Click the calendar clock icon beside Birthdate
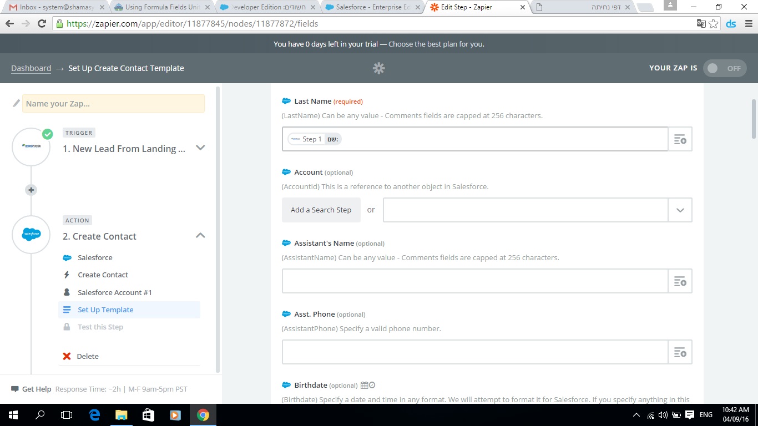 click(368, 385)
